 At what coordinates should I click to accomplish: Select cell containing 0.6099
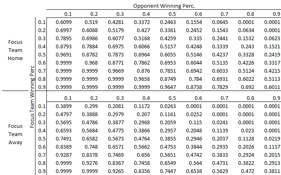[64, 22]
